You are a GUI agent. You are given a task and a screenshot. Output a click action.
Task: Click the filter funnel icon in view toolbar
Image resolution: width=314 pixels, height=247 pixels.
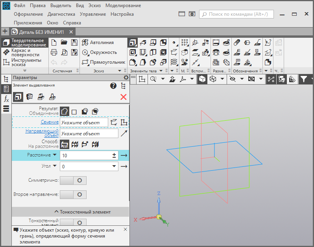pos(304,79)
